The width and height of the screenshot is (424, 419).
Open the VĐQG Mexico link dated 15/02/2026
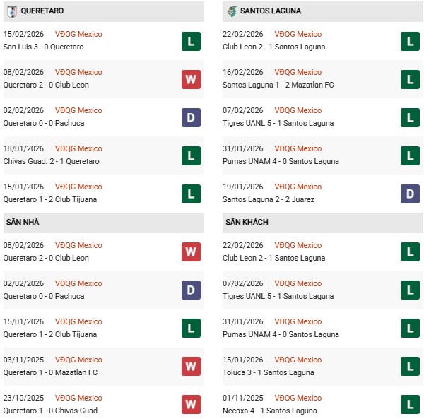78,34
